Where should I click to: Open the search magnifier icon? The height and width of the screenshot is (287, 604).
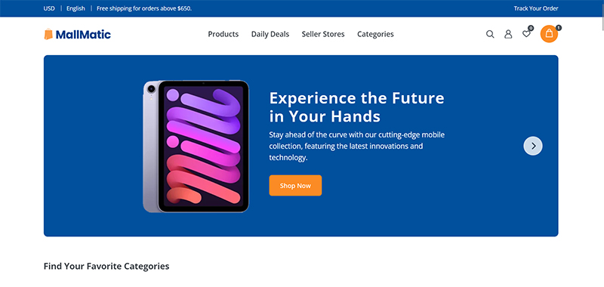pyautogui.click(x=490, y=34)
